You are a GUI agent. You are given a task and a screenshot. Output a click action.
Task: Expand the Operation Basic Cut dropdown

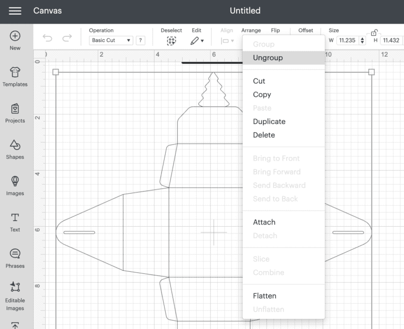tap(111, 40)
